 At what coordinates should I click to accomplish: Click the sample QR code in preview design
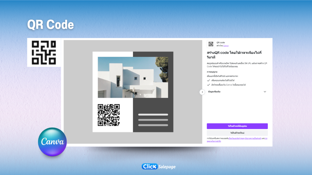point(109,115)
